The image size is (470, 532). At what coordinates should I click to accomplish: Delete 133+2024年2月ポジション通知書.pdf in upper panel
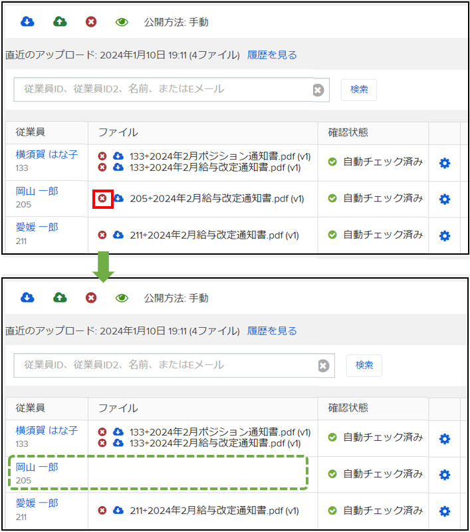pos(102,156)
